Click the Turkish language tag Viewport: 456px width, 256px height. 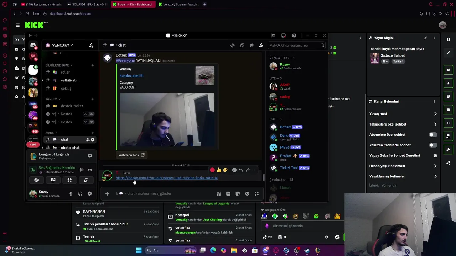[398, 62]
